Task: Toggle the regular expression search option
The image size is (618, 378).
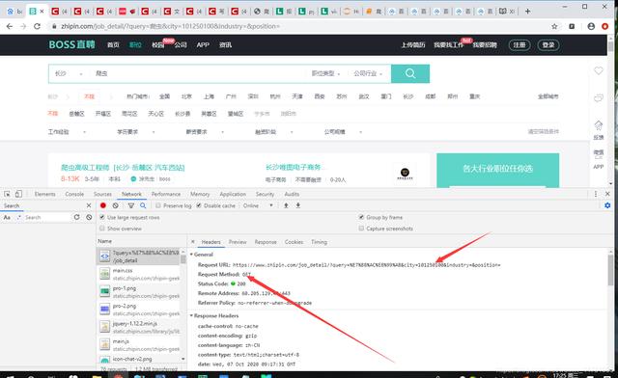Action: [x=18, y=217]
